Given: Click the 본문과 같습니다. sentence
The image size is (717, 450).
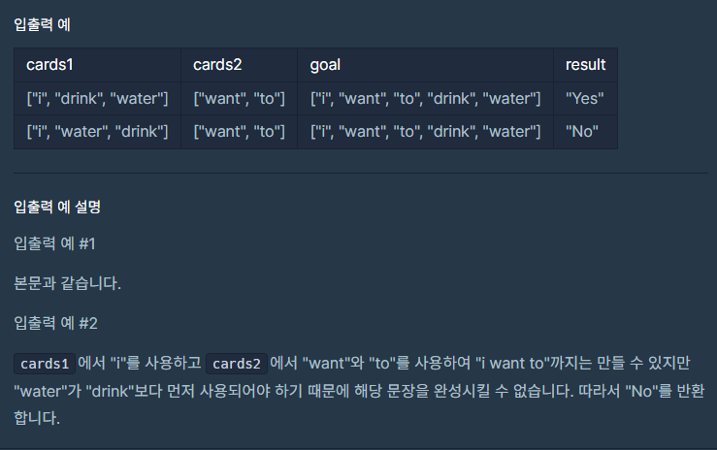Looking at the screenshot, I should click(67, 283).
